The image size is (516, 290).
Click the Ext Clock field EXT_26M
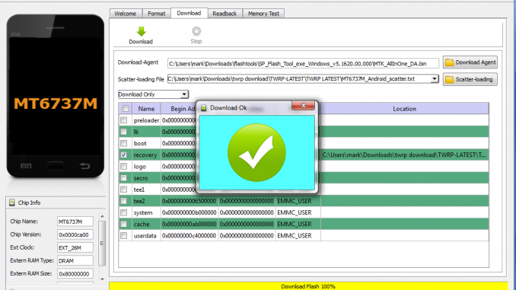tap(75, 247)
